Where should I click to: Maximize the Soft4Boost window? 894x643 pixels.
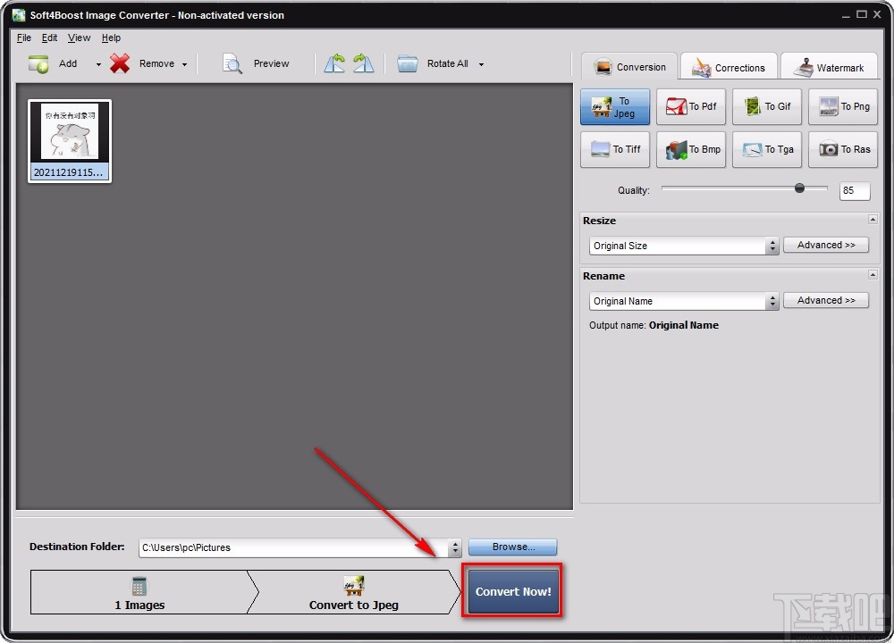click(862, 14)
